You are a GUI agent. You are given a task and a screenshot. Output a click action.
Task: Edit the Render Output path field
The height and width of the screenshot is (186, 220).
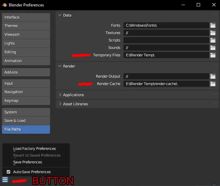pyautogui.click(x=166, y=76)
